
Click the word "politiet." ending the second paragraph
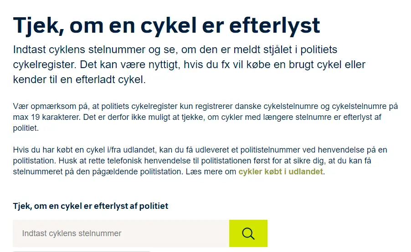point(26,128)
